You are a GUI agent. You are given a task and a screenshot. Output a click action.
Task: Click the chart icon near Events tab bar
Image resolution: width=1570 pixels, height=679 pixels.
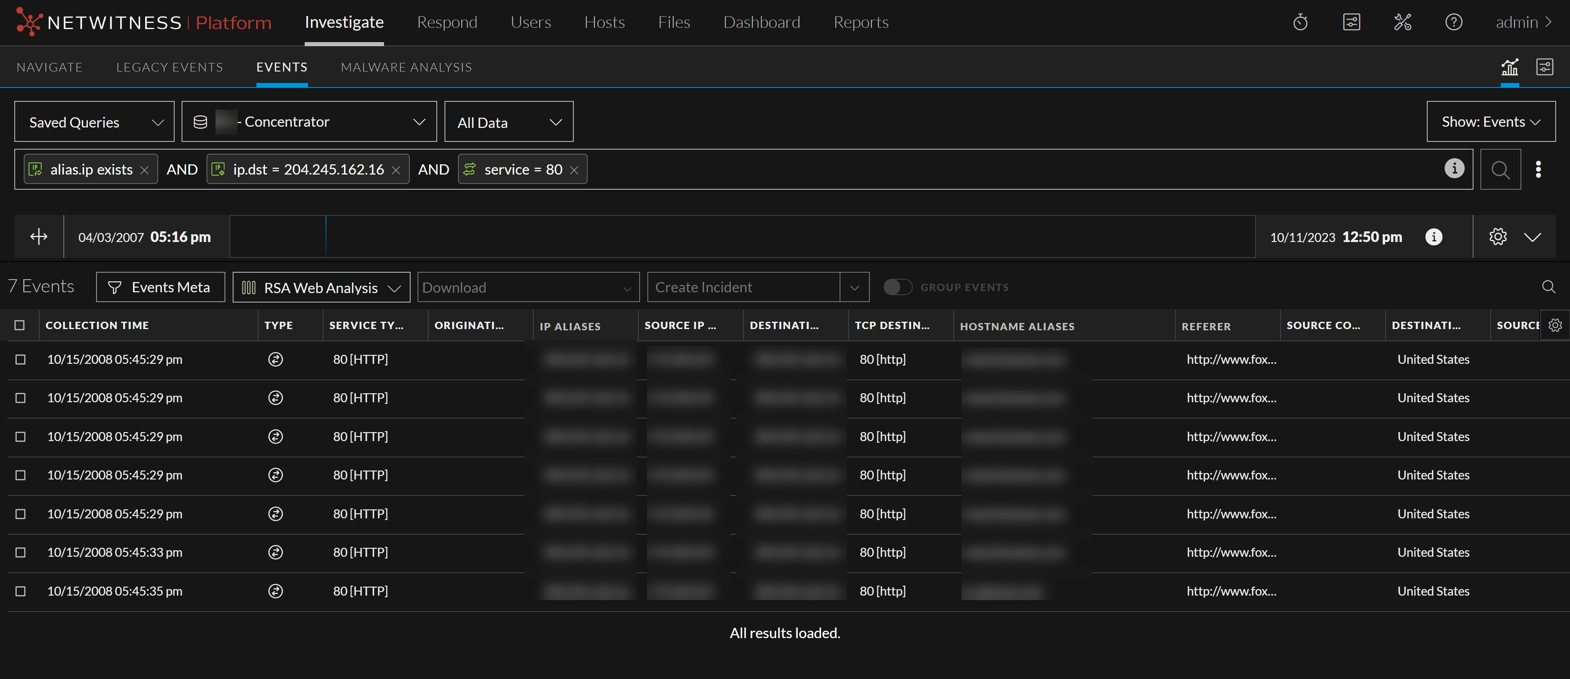[x=1509, y=67]
